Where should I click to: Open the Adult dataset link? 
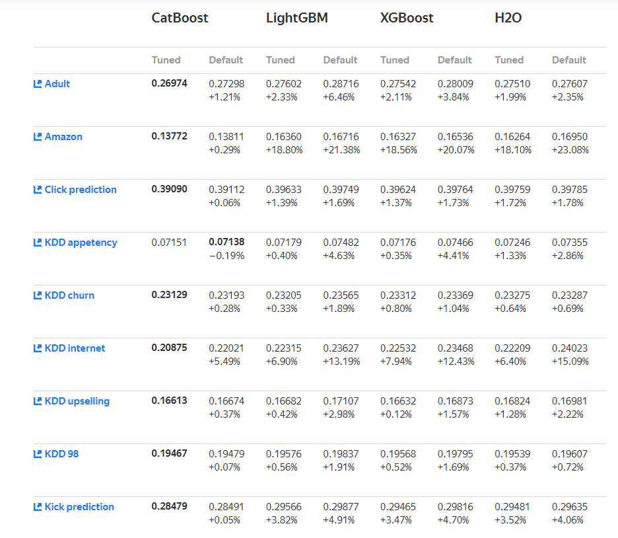[57, 84]
